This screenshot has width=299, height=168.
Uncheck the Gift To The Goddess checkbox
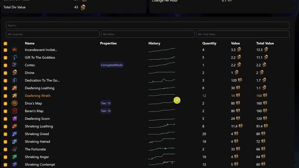pos(5,57)
